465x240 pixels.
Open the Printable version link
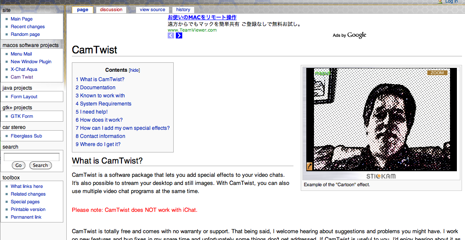point(28,210)
